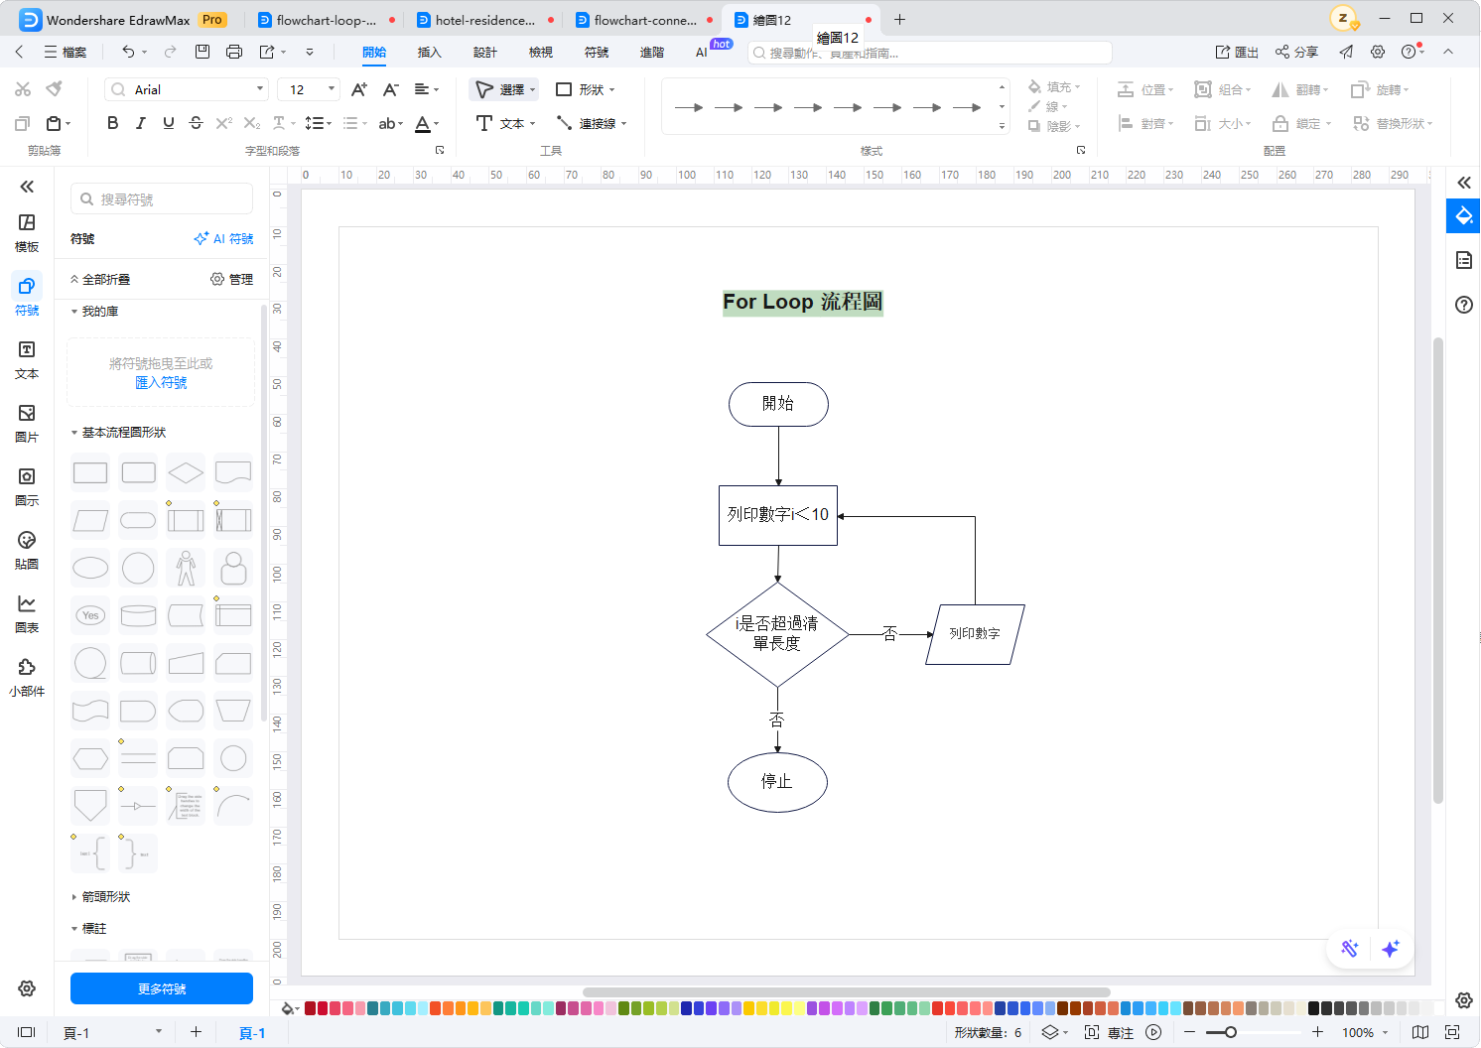This screenshot has width=1481, height=1048.
Task: Toggle superscript formatting
Action: 224,123
